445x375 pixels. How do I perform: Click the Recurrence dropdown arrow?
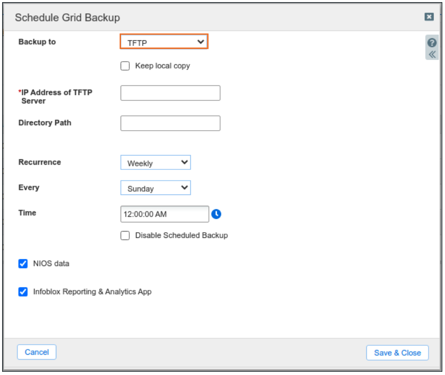coord(184,162)
